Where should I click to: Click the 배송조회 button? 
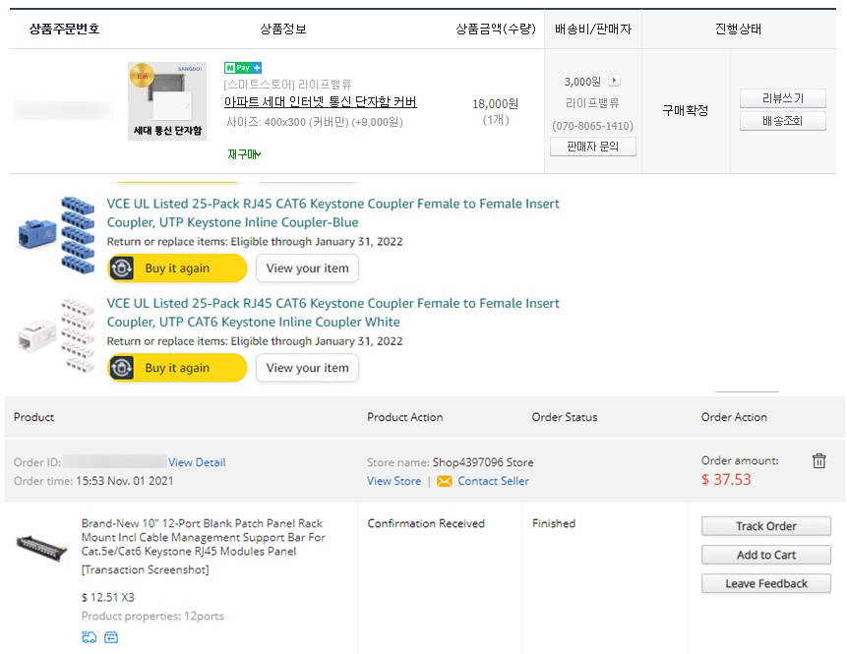(783, 121)
